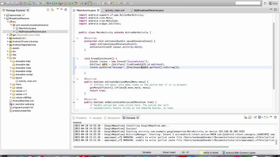Viewport: 280px width, 157px height.
Task: Click Smart Insert in status bar
Action: pos(169,152)
